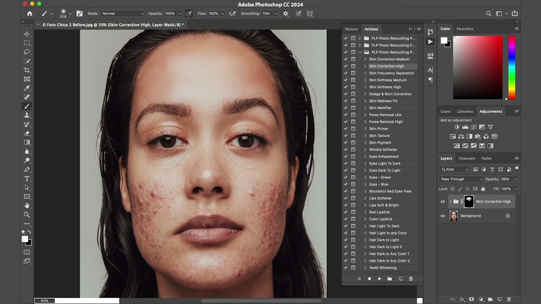This screenshot has height=304, width=541.
Task: Switch to the Libraries tab
Action: coord(465,111)
